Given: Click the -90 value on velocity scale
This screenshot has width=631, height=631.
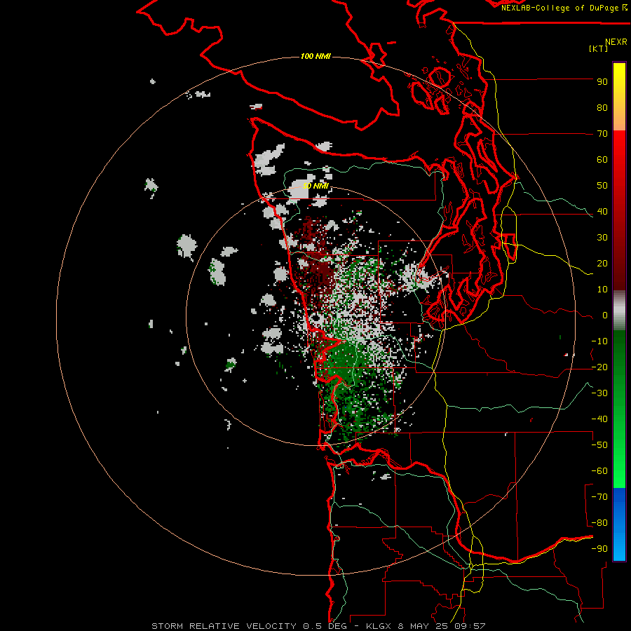Looking at the screenshot, I should pos(599,549).
